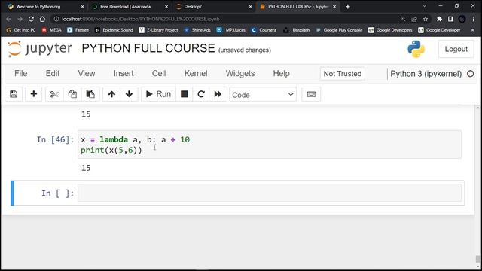
Task: Show more bookmarks chevron
Action: tap(474, 30)
